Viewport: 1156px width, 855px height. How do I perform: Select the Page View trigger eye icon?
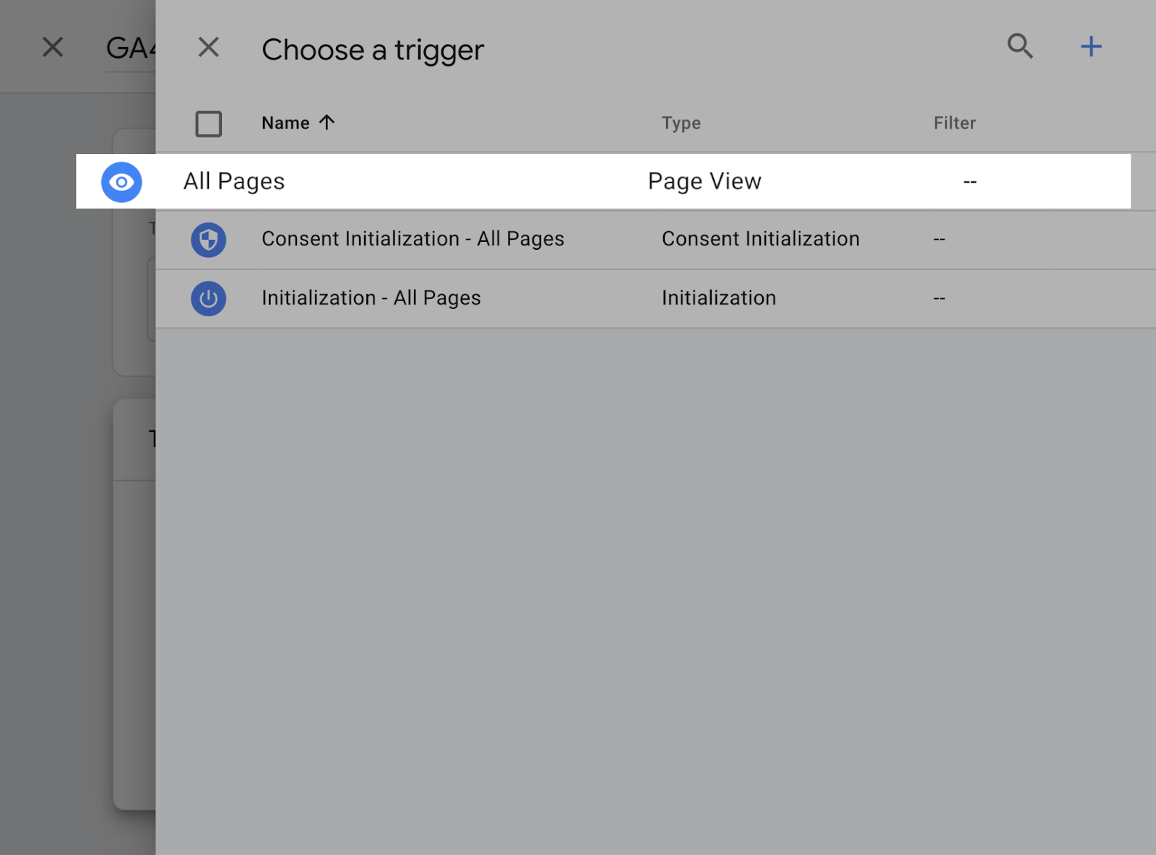click(121, 181)
